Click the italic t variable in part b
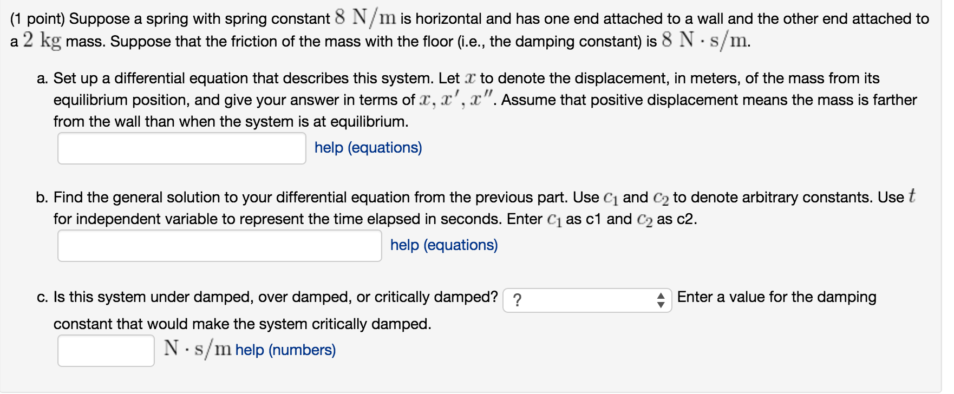This screenshot has height=394, width=954. coord(912,196)
